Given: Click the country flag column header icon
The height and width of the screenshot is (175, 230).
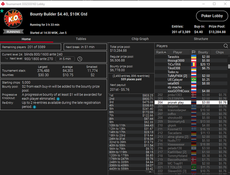Looking at the screenshot, I should [194, 52].
